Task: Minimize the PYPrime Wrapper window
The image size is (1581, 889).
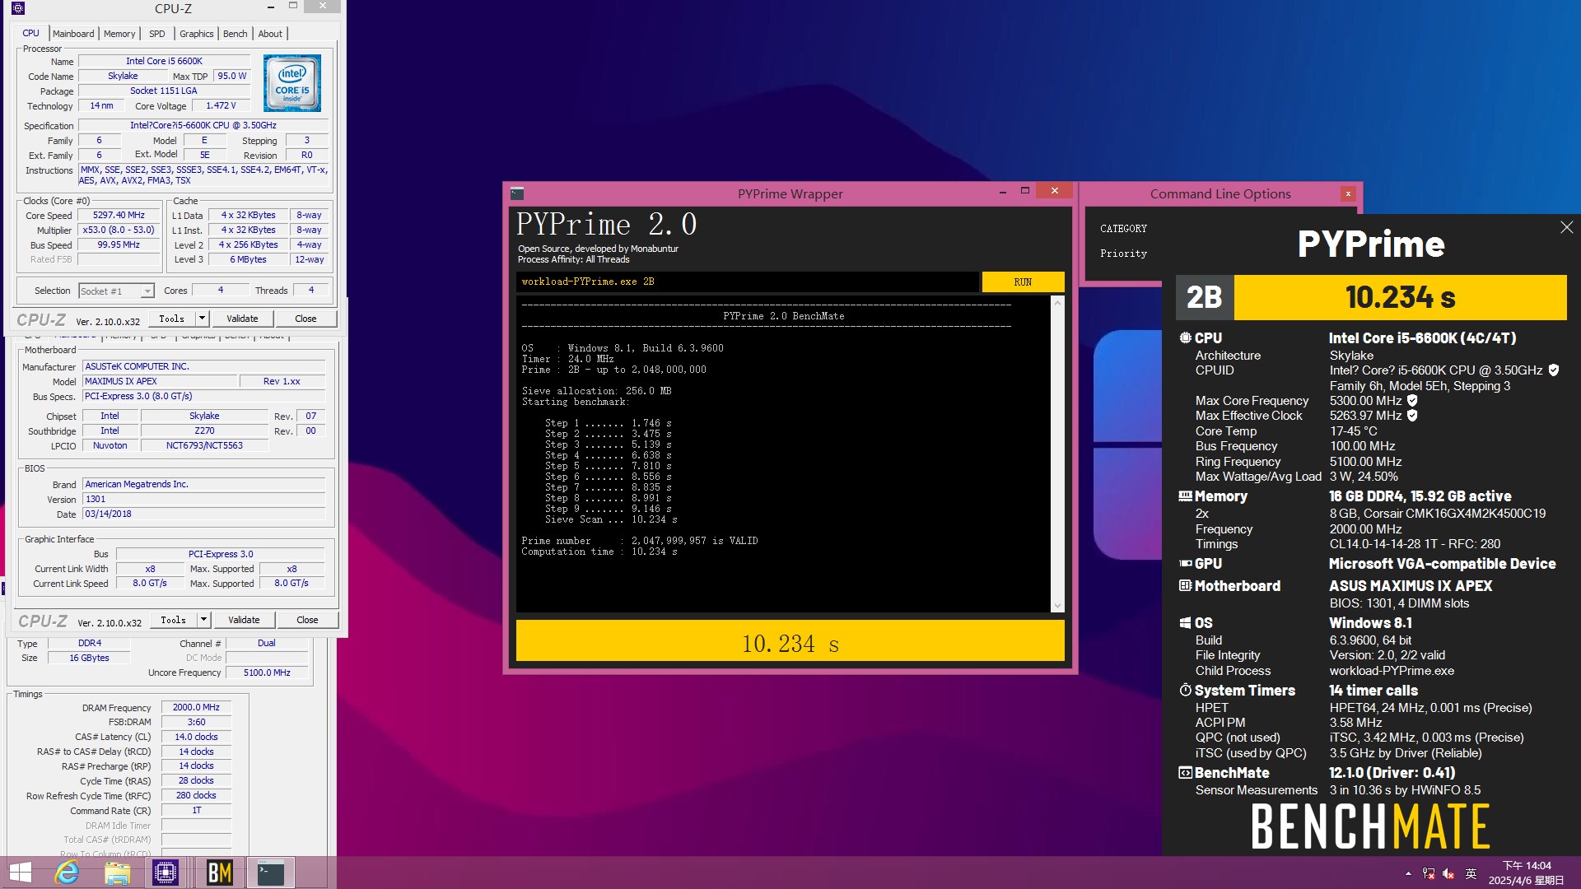Action: click(x=1002, y=192)
